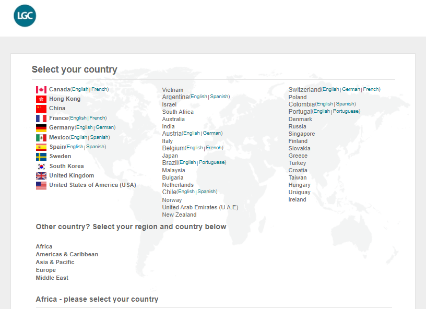The height and width of the screenshot is (309, 426).
Task: Click the Mexico flag icon
Action: point(41,138)
